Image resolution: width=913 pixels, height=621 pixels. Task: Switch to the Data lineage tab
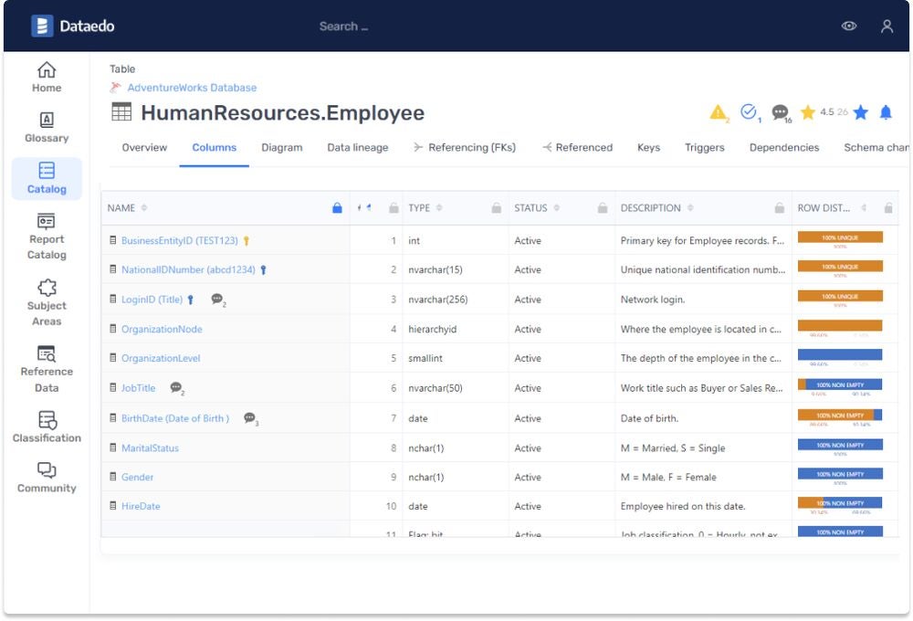pos(357,147)
